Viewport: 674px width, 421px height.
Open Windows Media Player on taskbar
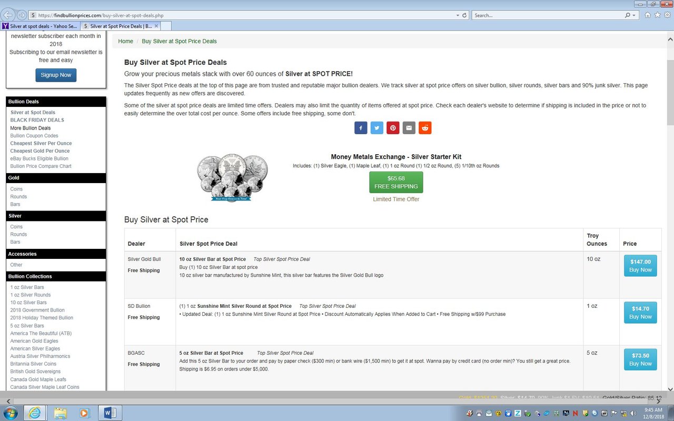(85, 413)
